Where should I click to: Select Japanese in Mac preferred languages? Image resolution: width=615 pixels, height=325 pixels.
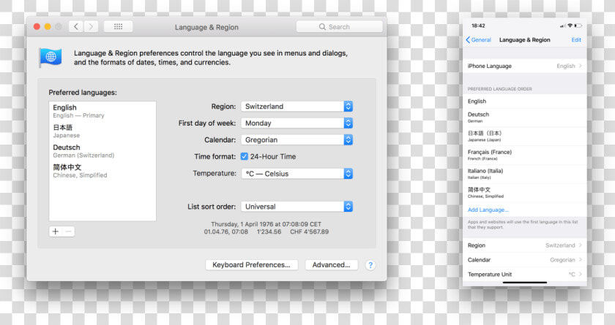(x=102, y=131)
